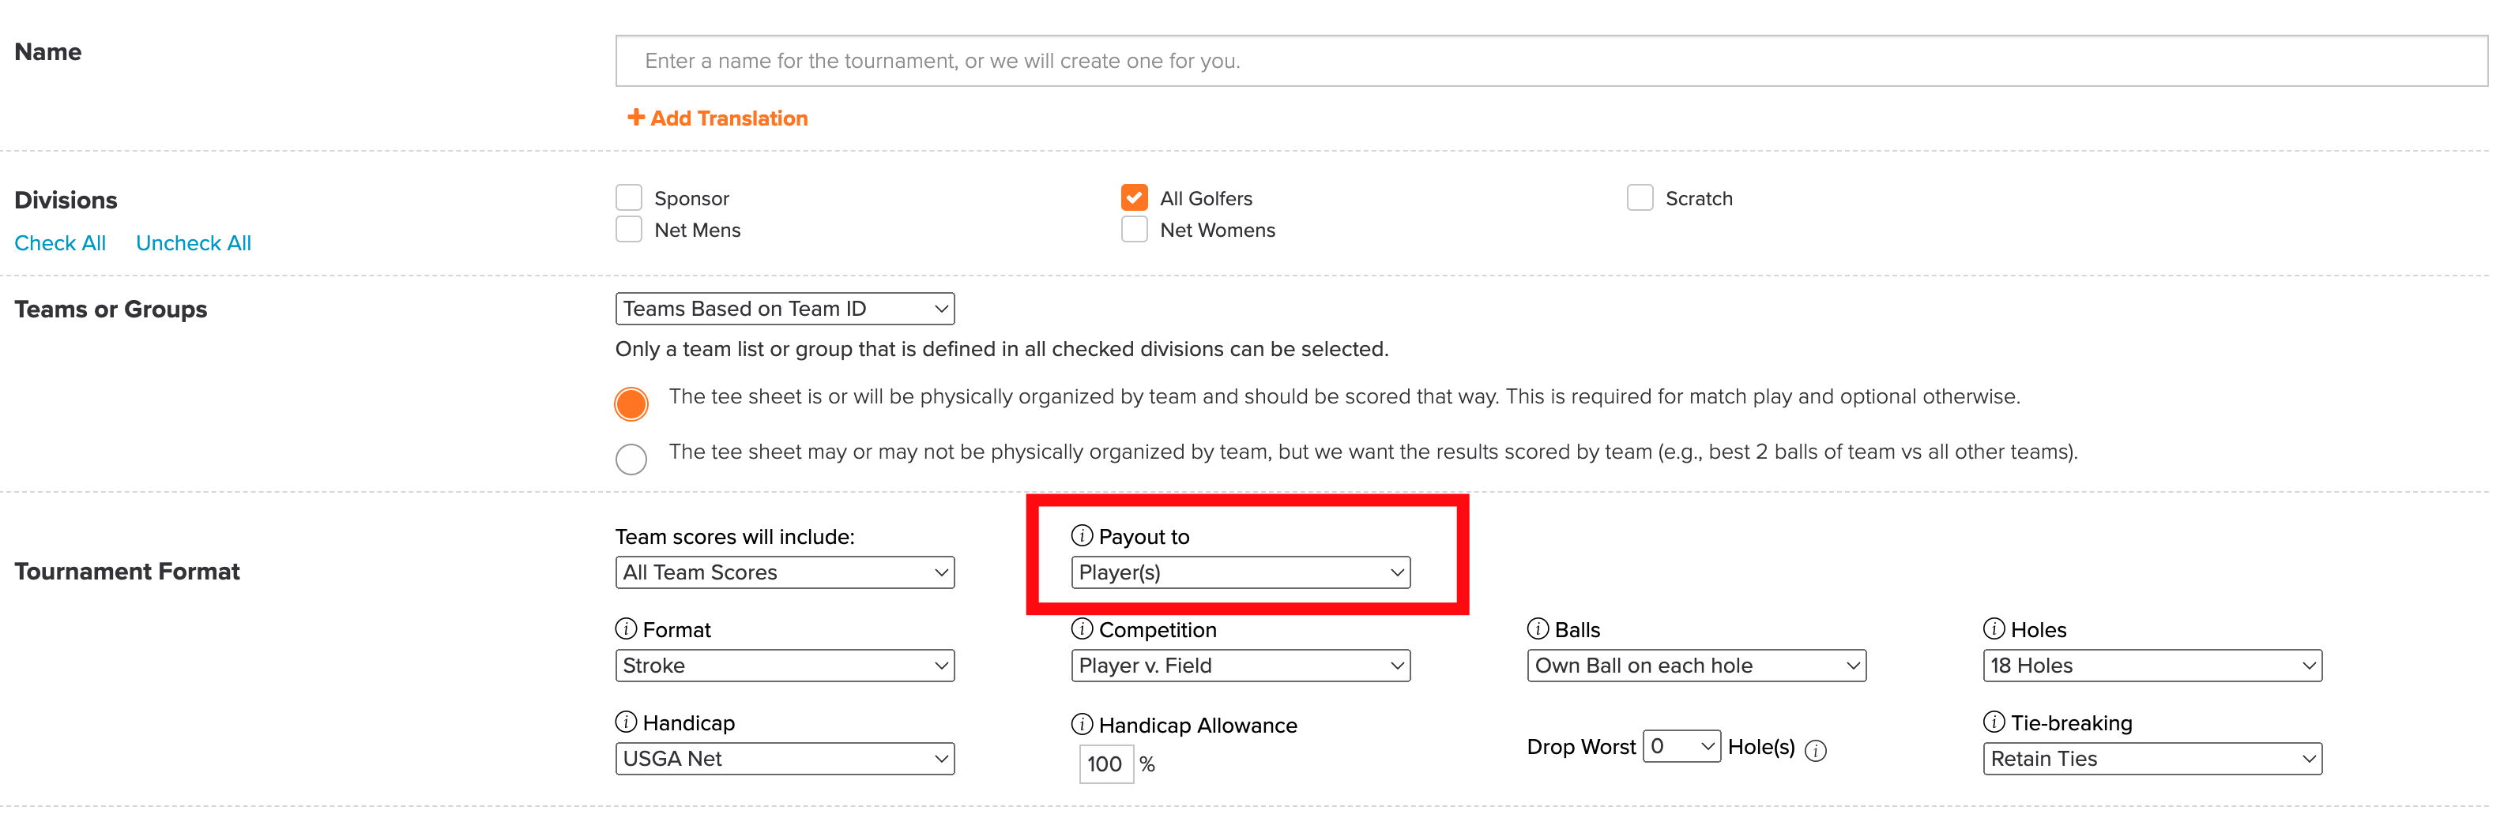
Task: Click the info icon after Drop Worst Hole(s)
Action: coord(1816,750)
